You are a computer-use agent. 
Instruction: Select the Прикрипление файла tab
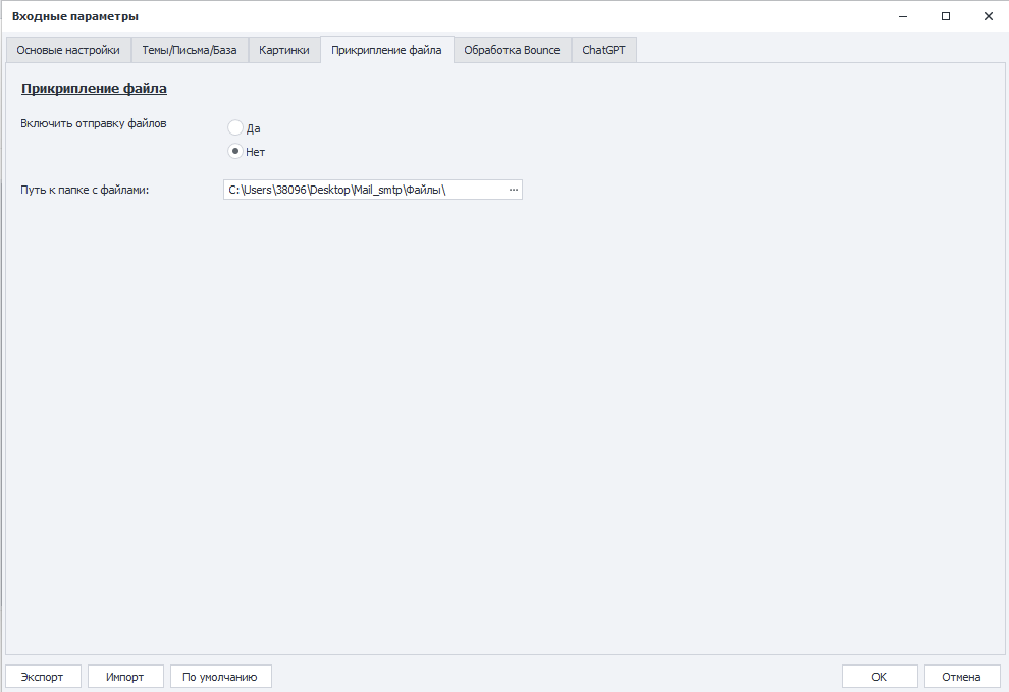tap(386, 50)
